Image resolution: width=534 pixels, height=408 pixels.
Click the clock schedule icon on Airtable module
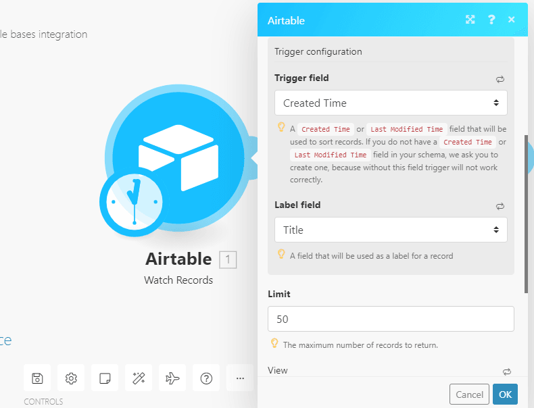[134, 202]
